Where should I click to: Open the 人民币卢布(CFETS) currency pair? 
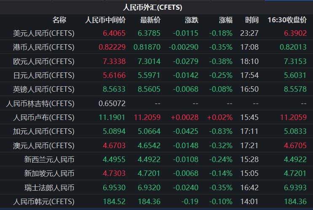(x=44, y=117)
